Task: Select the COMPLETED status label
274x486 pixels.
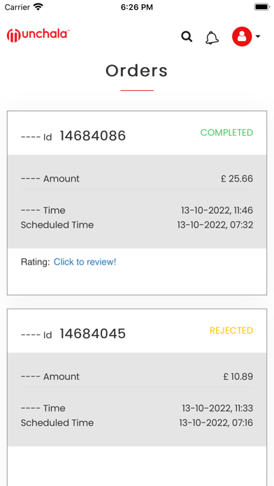Action: 226,133
